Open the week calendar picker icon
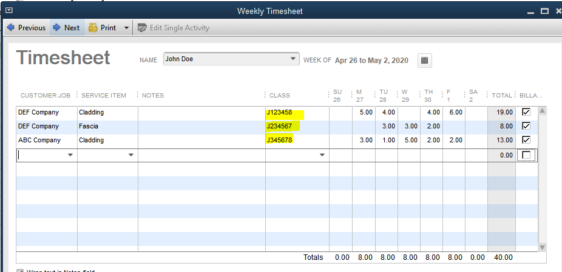Viewport: 562px width, 272px height. click(425, 61)
